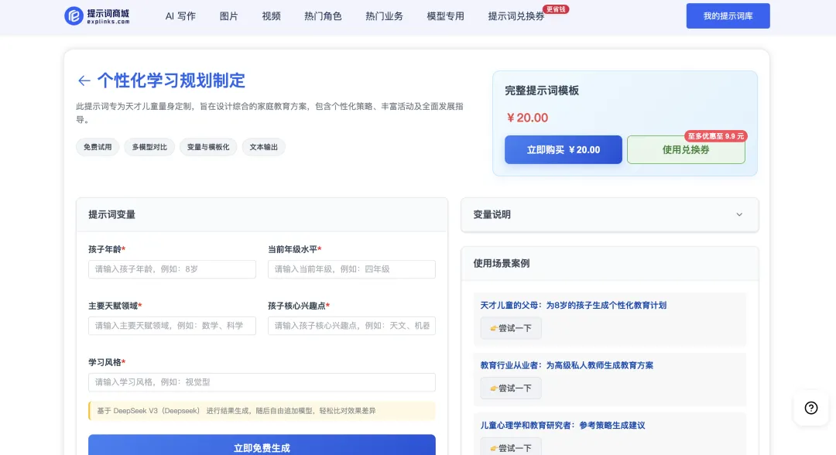Click the 立即免费生成 button
This screenshot has width=836, height=455.
click(262, 446)
